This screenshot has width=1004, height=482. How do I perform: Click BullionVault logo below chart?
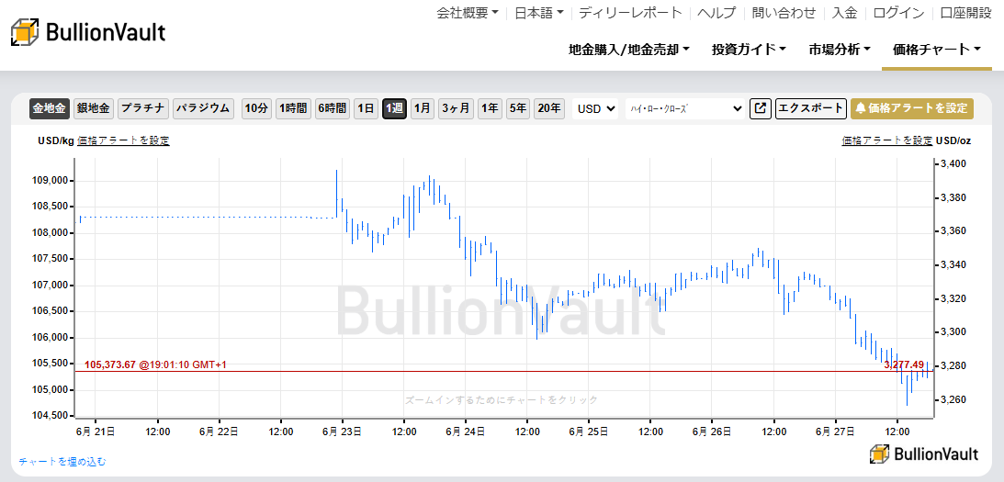point(924,454)
